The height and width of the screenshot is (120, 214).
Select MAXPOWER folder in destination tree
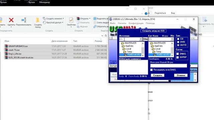pos(158,43)
